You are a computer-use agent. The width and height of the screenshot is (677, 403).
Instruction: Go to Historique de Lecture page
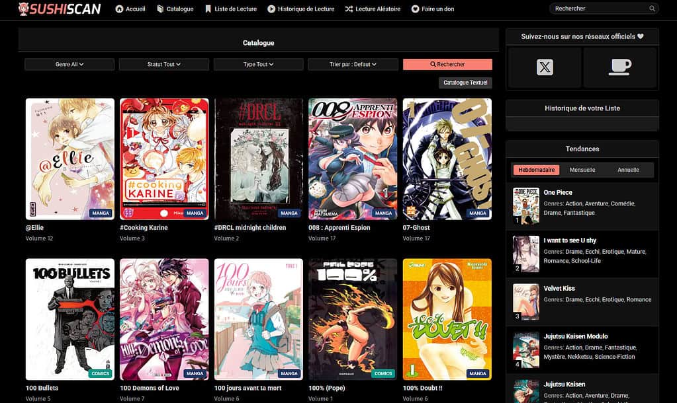coord(301,9)
